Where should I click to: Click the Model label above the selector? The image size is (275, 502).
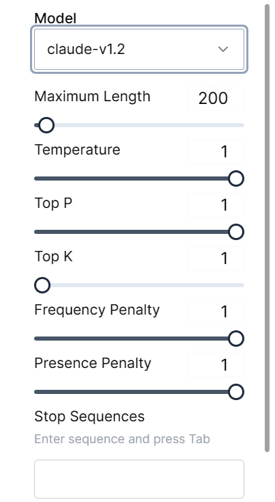tap(55, 18)
